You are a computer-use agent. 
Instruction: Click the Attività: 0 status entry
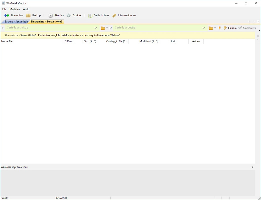tap(61, 198)
